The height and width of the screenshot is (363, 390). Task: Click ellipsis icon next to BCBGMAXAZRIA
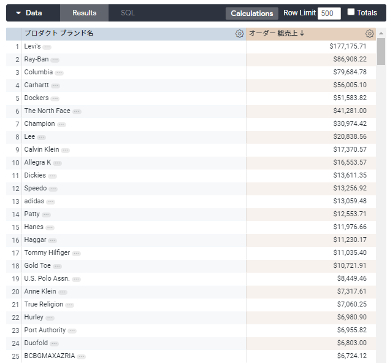pyautogui.click(x=81, y=357)
